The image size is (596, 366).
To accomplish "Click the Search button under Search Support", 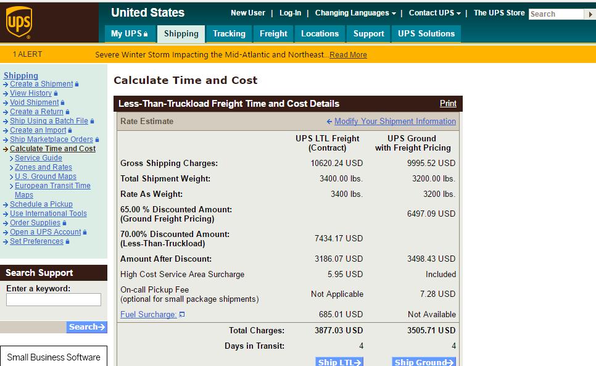I will point(86,327).
